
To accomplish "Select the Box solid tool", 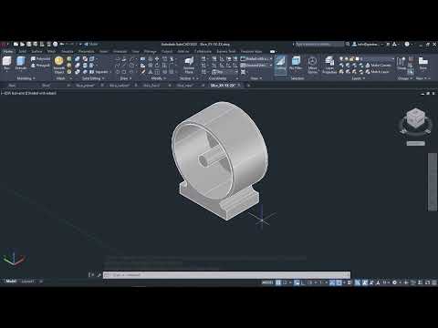I will 6,63.
